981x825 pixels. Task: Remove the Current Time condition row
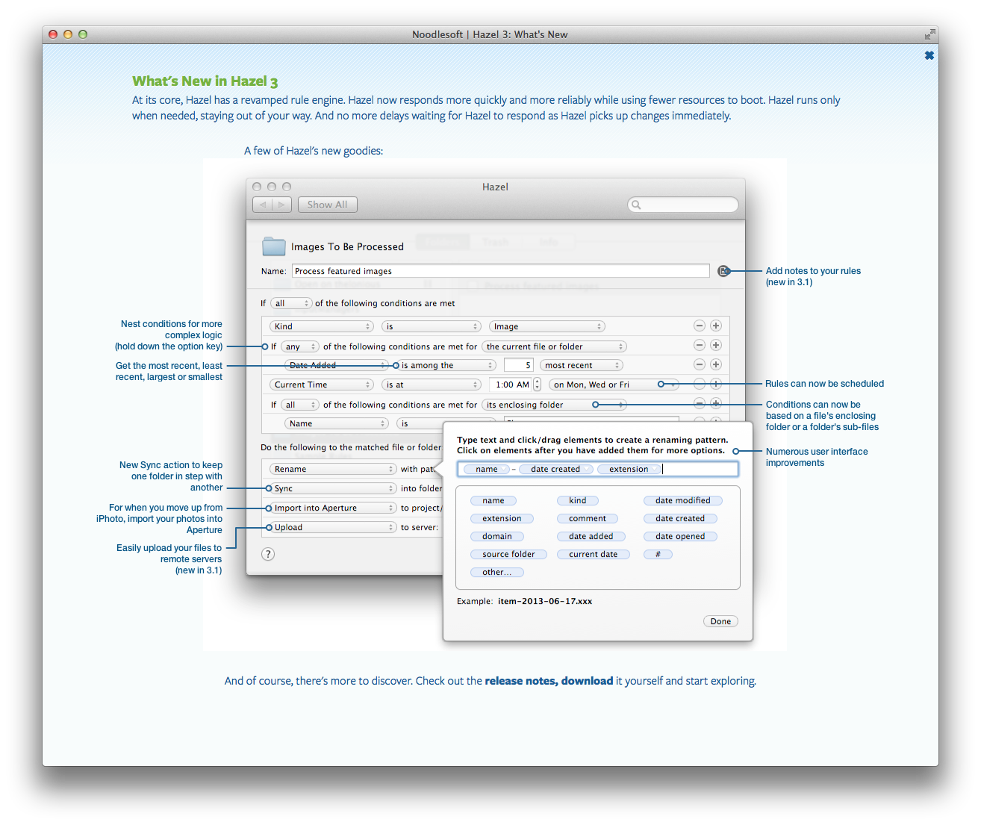[x=700, y=384]
